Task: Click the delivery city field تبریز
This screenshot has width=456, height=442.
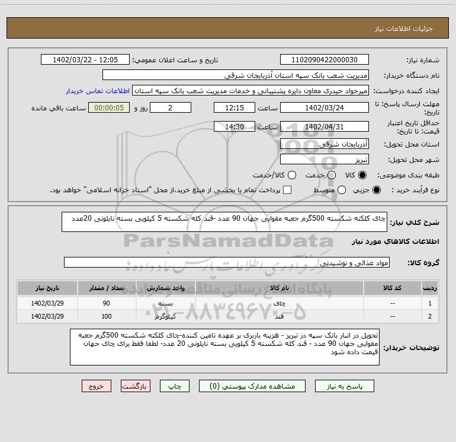Action: (x=325, y=159)
